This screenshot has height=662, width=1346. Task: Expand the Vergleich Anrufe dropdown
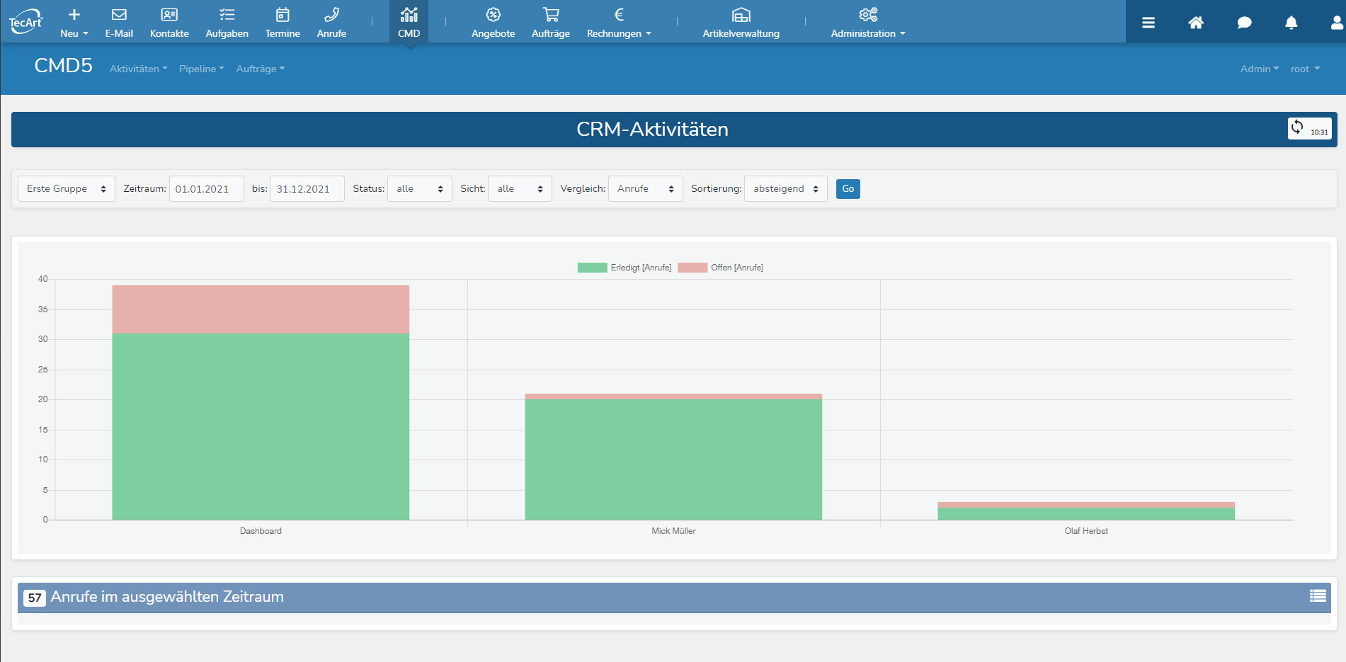(645, 189)
